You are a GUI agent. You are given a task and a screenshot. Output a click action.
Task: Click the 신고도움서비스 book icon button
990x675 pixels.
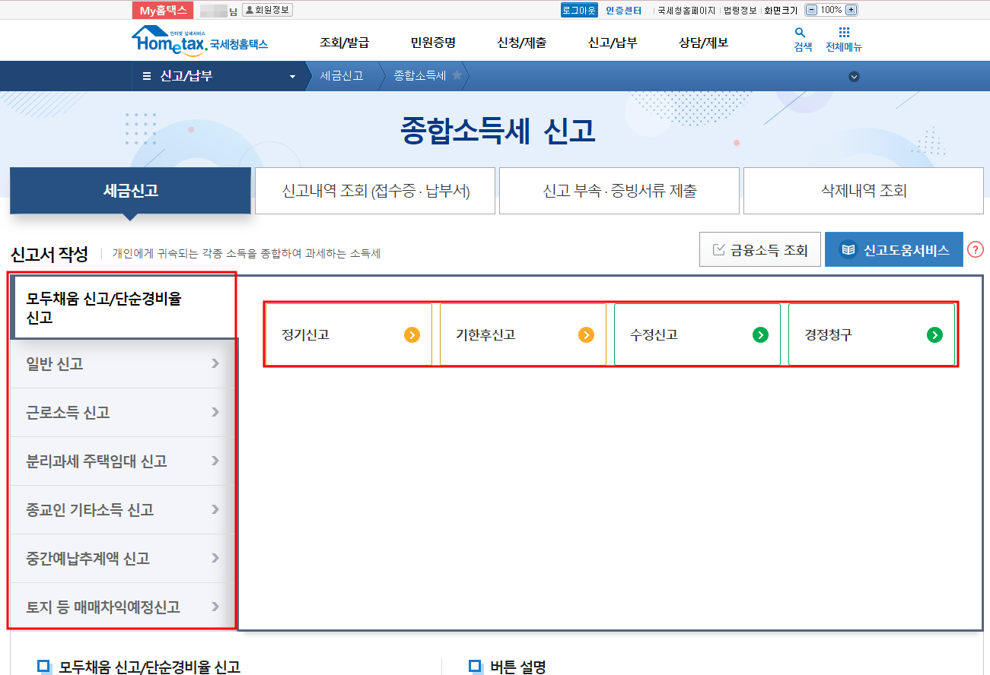pyautogui.click(x=848, y=249)
